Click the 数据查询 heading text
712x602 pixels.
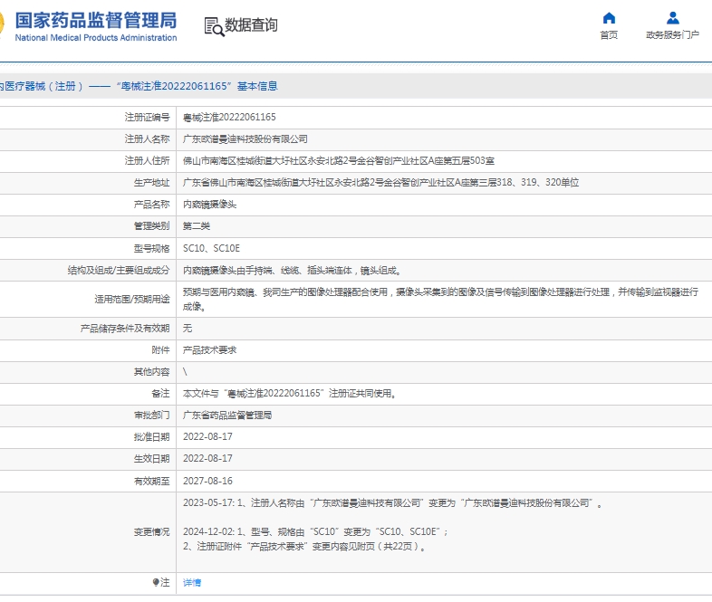pos(251,25)
